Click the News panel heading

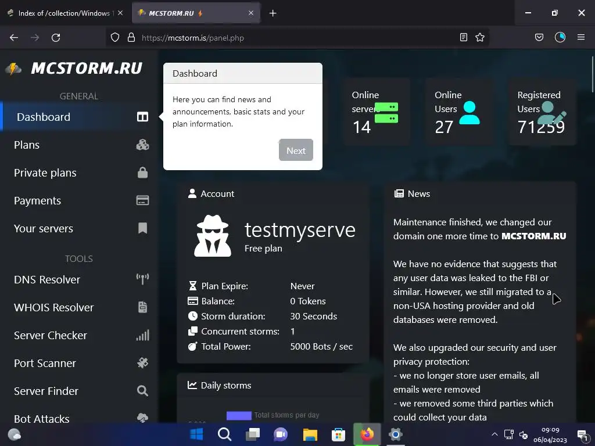pos(418,194)
